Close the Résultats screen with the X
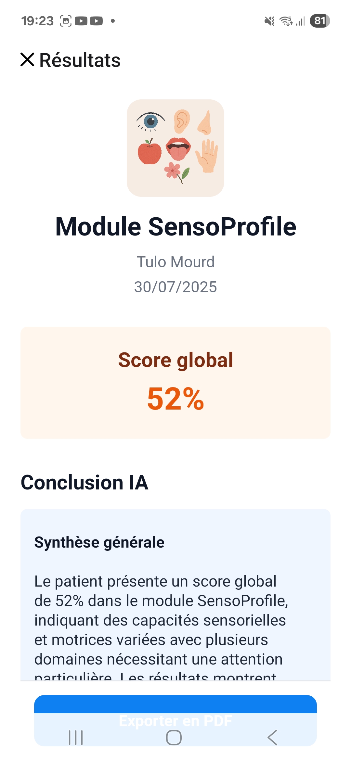This screenshot has height=760, width=351. click(x=27, y=60)
